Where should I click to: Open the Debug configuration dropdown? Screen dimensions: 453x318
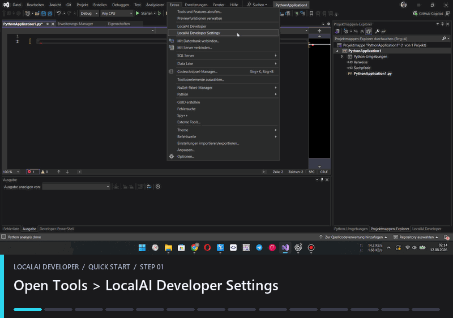(89, 13)
